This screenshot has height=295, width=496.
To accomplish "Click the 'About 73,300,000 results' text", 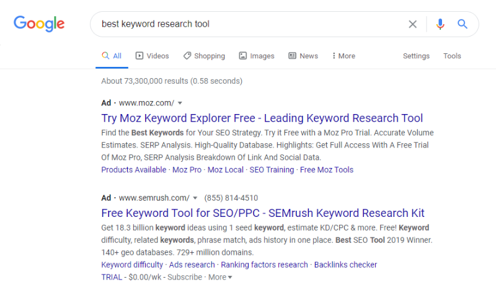I will pyautogui.click(x=172, y=81).
